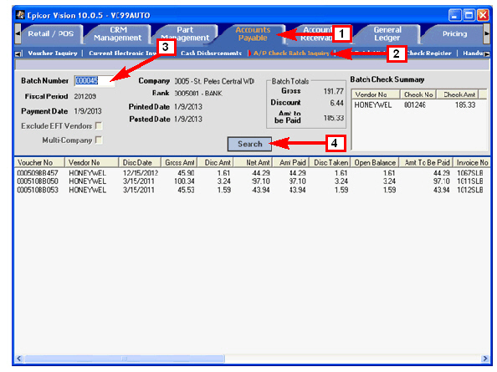Image resolution: width=497 pixels, height=372 pixels.
Task: Click the Invoice No column header
Action: click(x=472, y=162)
